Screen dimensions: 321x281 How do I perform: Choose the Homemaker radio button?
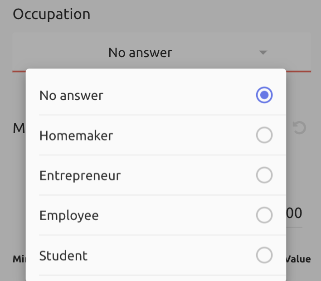(x=264, y=135)
